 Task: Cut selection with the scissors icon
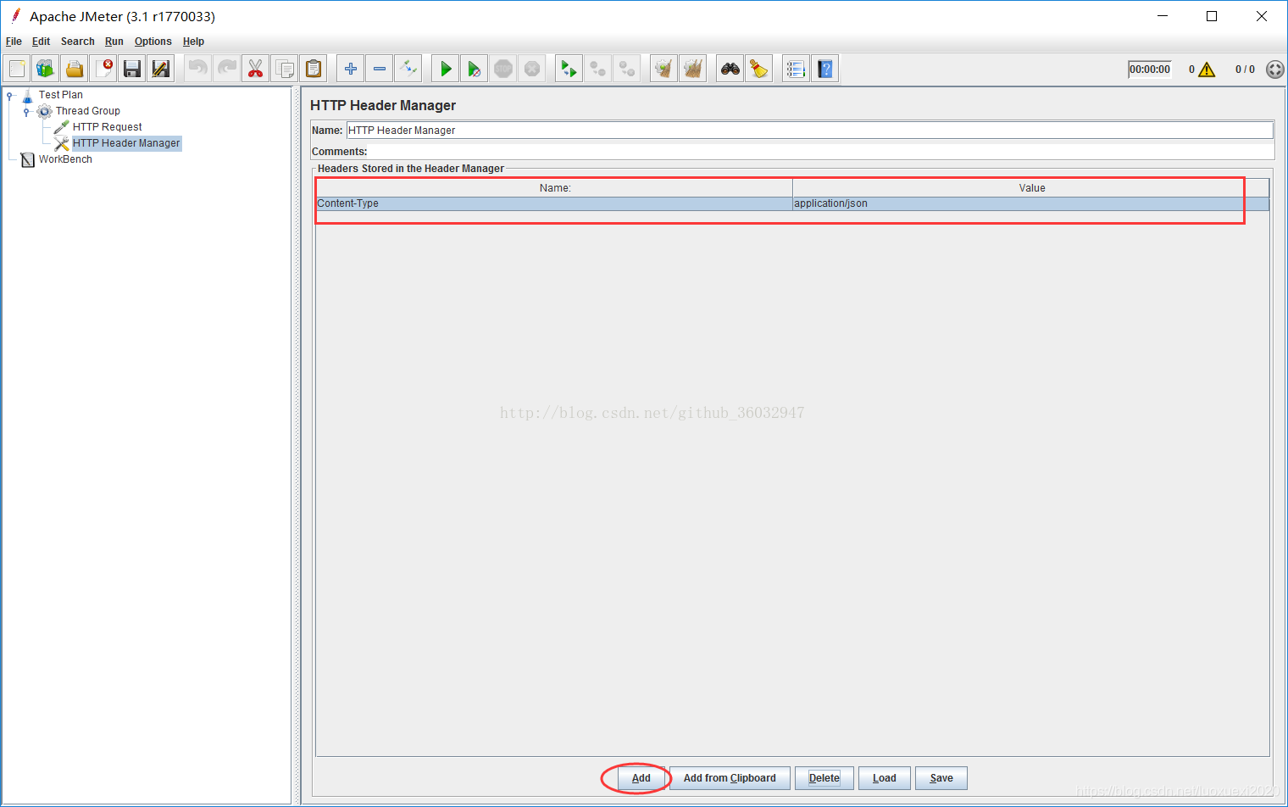[255, 69]
